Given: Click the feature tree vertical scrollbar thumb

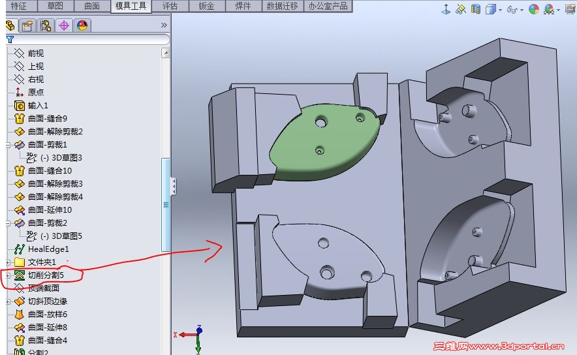Looking at the screenshot, I should click(166, 205).
